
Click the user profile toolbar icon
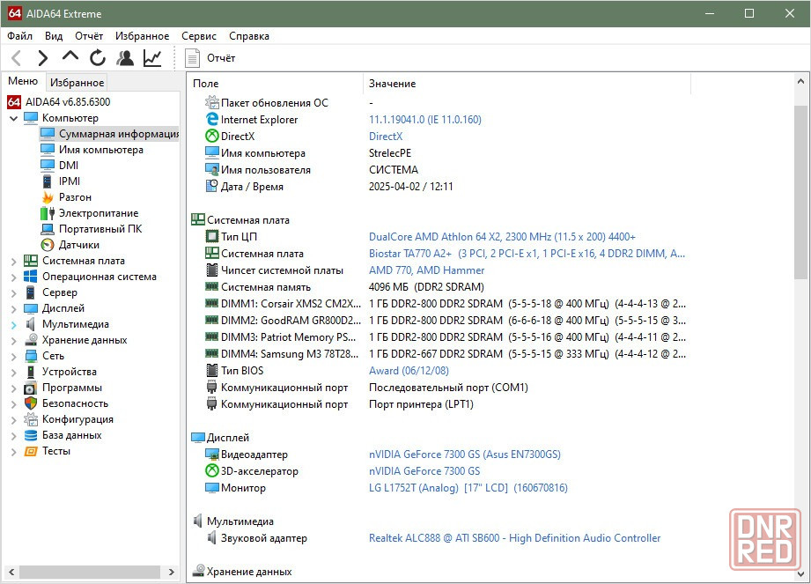(x=125, y=58)
